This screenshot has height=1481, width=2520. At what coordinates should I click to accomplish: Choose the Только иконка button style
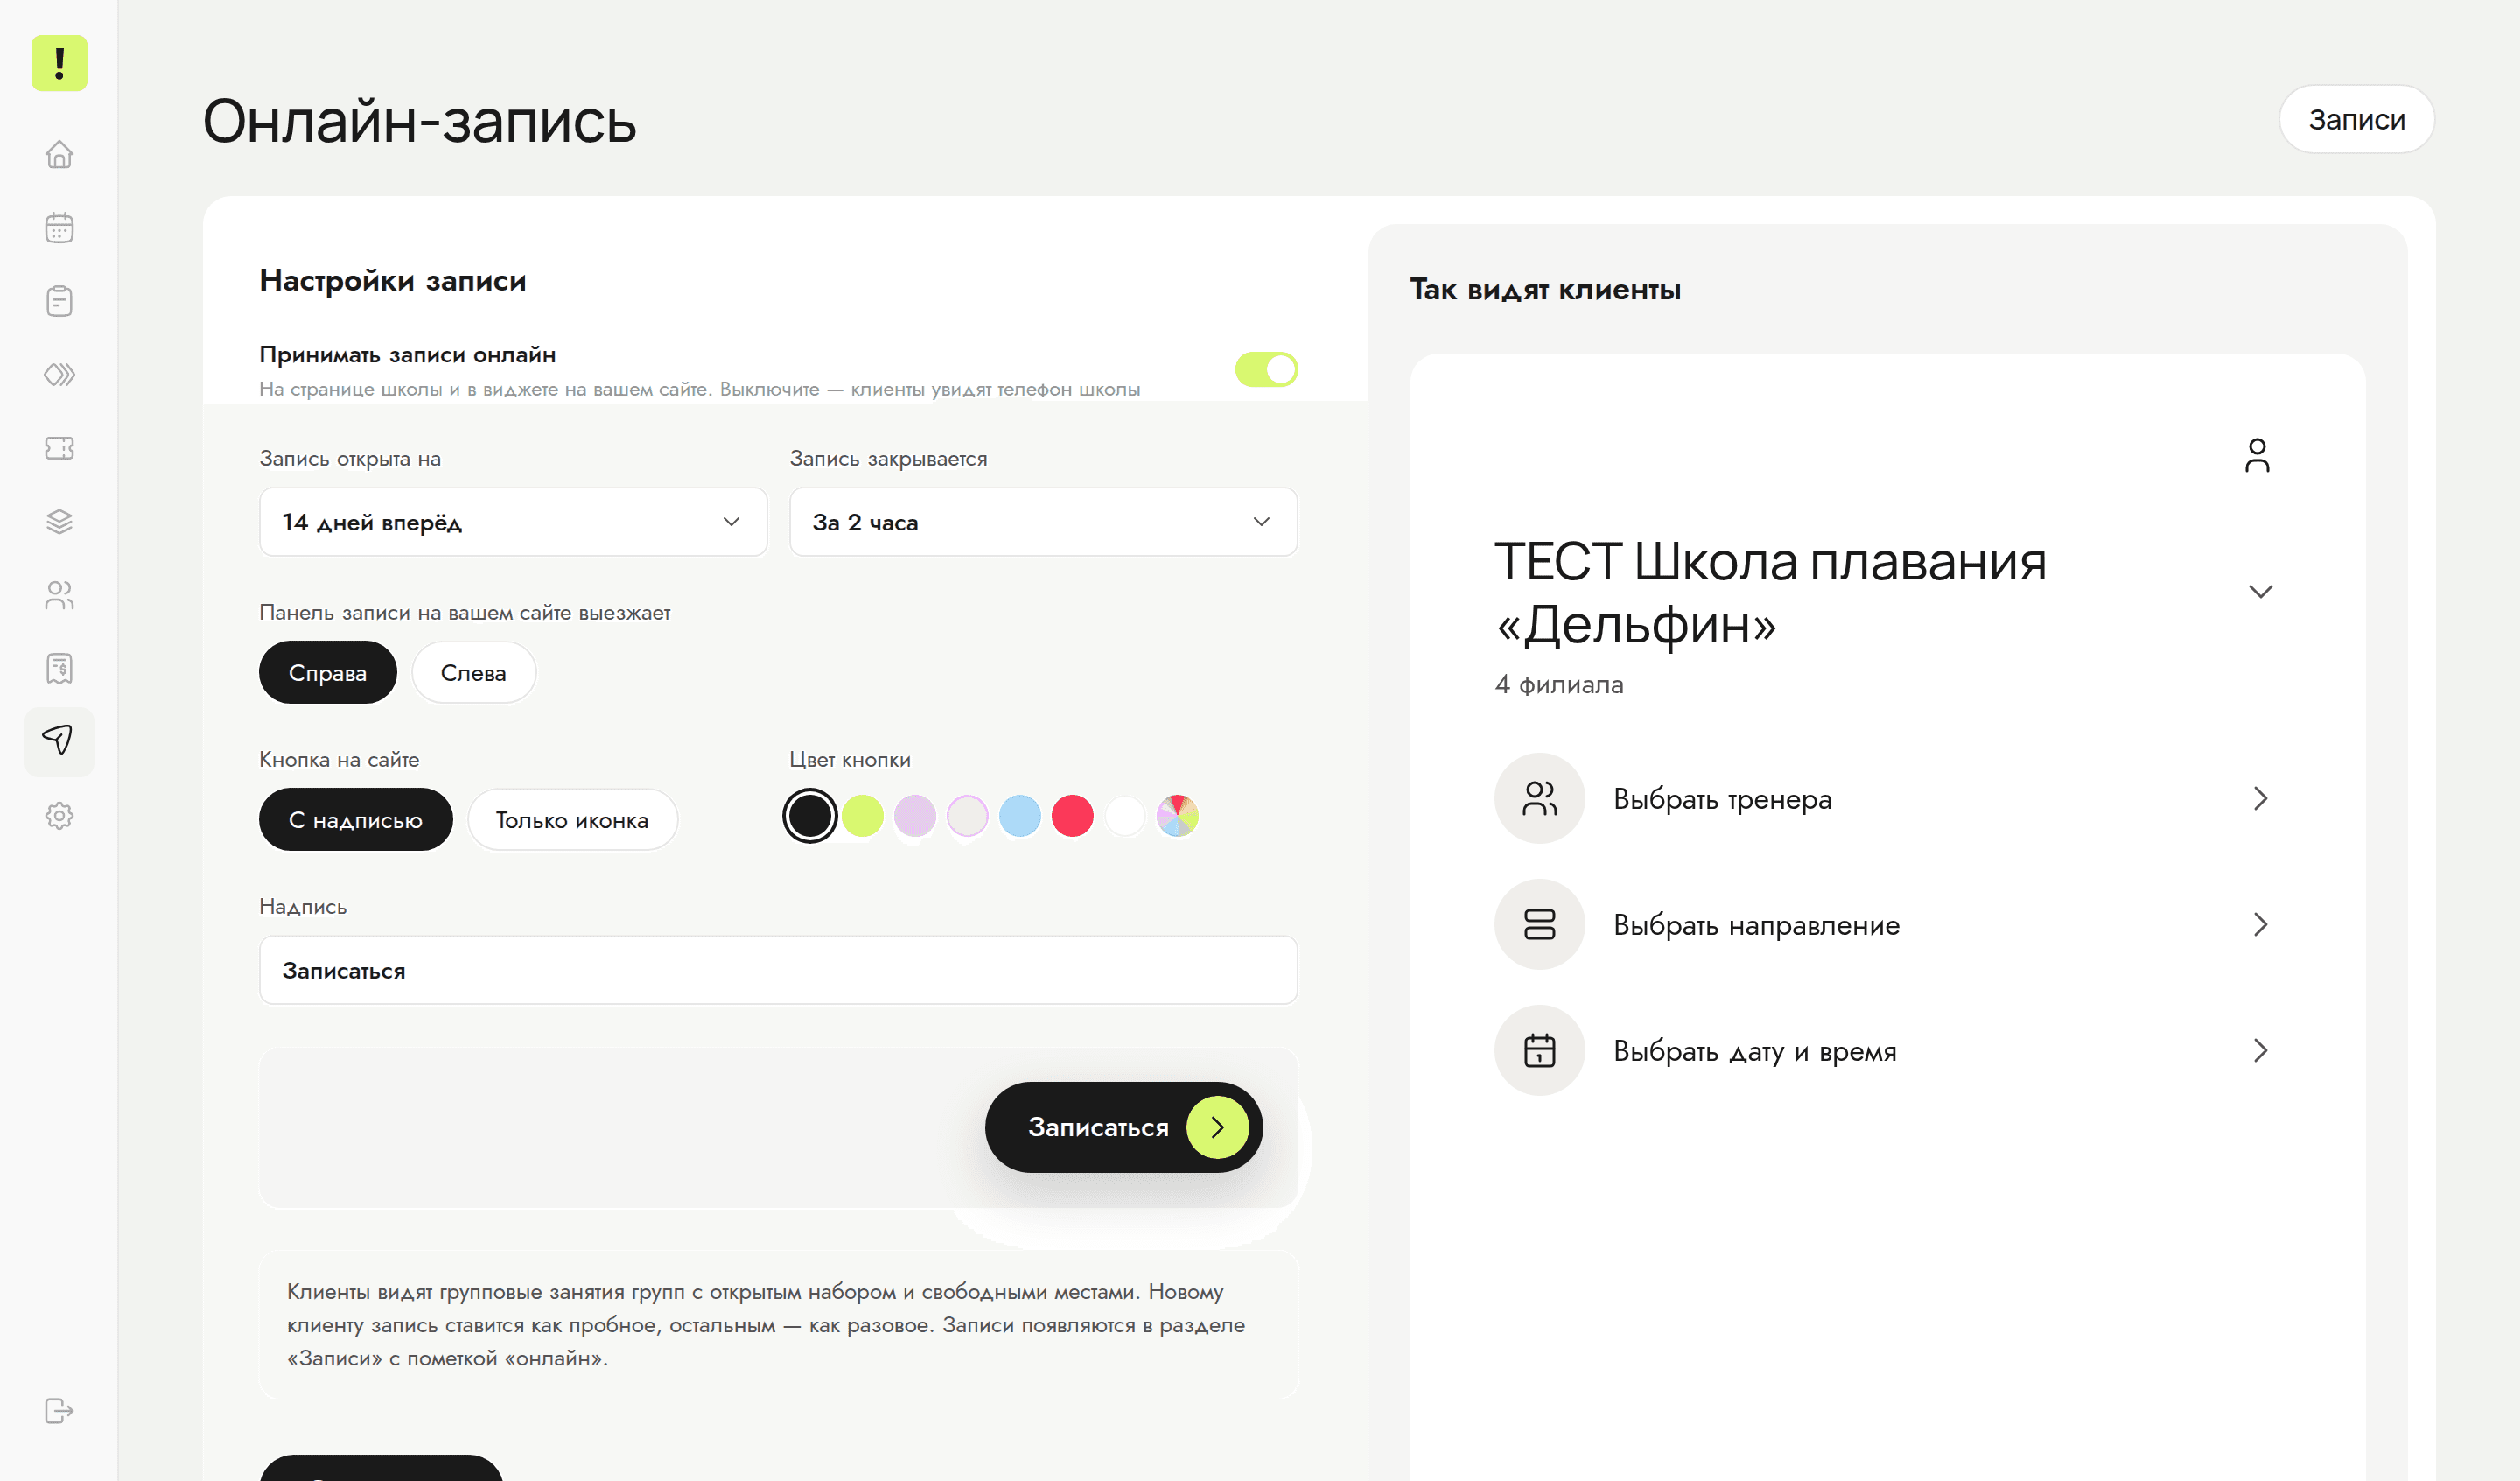572,819
